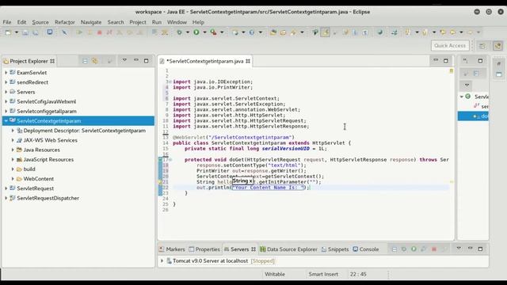Start the server from the Servers view toolbar
Image resolution: width=507 pixels, height=285 pixels.
[x=414, y=249]
